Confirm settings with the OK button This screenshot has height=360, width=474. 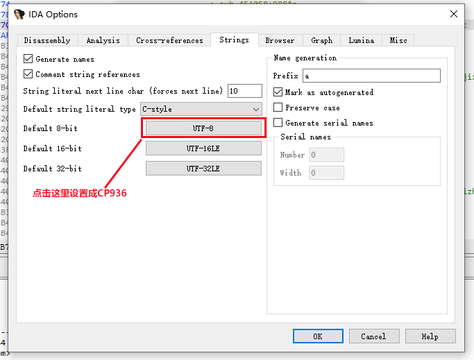click(318, 336)
